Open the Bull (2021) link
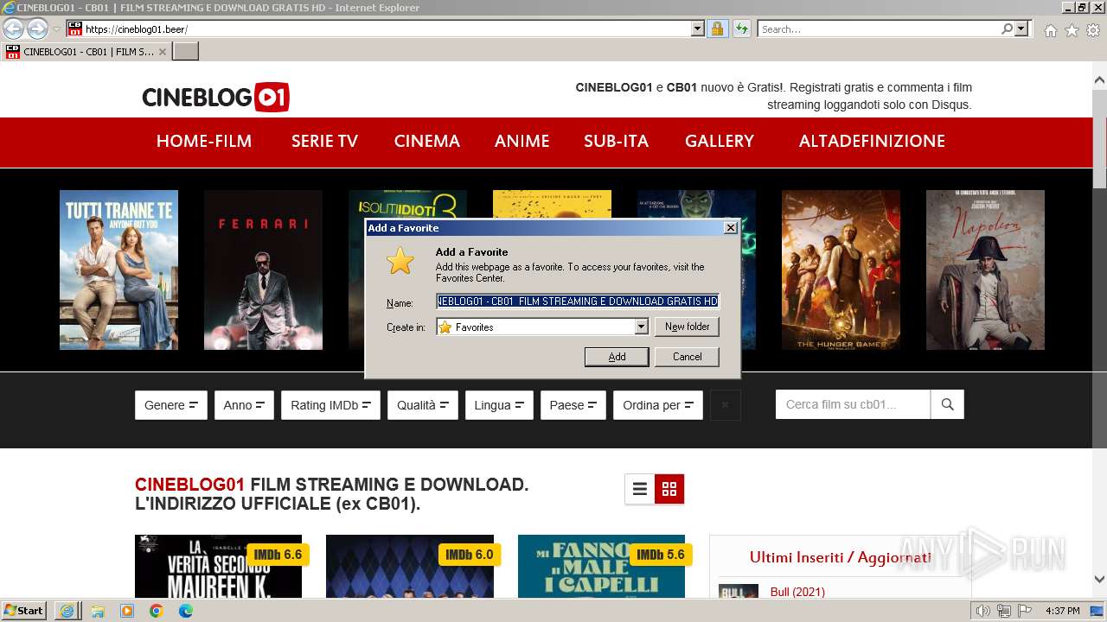Viewport: 1107px width, 622px height. pyautogui.click(x=797, y=592)
